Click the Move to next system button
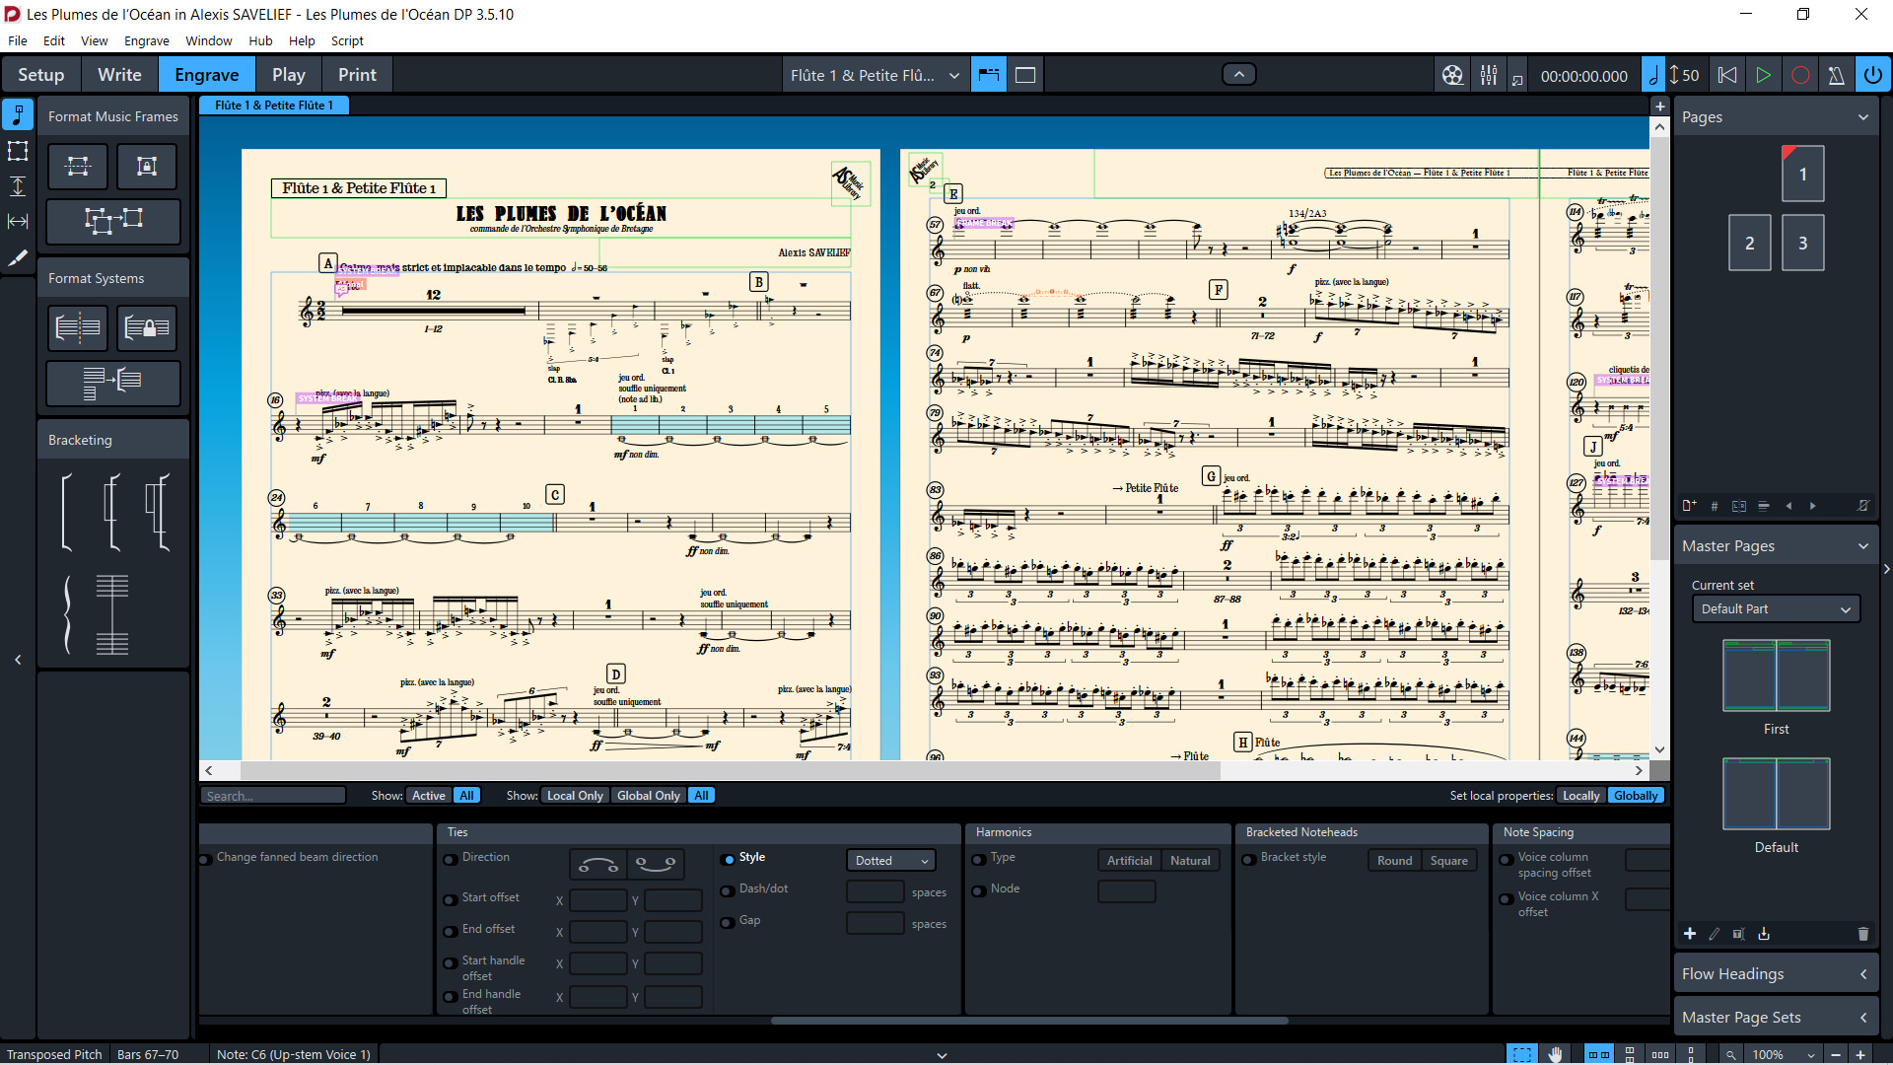Viewport: 1893px width, 1065px height. click(113, 383)
